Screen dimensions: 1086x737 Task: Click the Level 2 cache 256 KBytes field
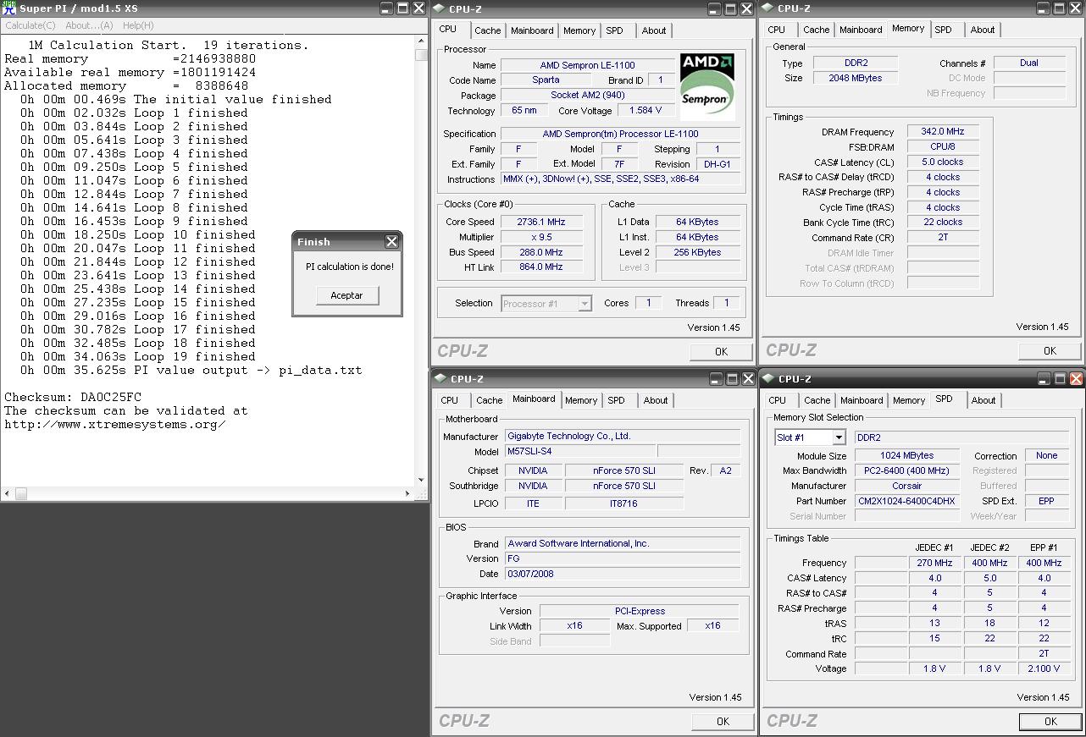coord(699,252)
